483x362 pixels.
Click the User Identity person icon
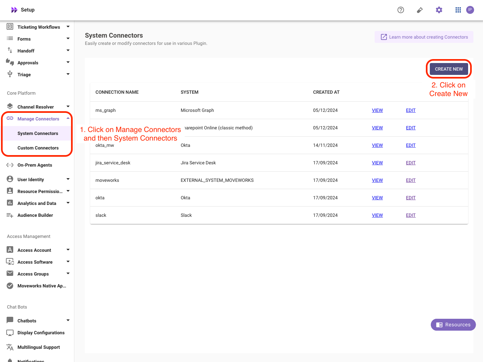(x=10, y=179)
